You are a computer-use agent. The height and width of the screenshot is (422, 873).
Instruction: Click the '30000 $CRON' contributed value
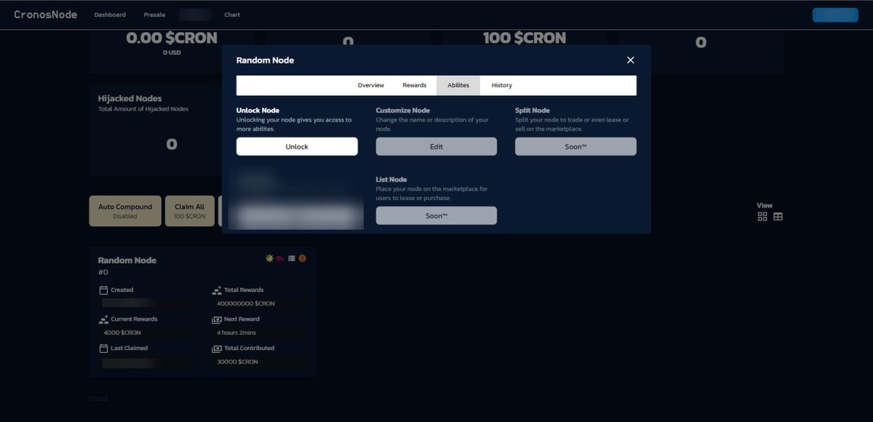[x=237, y=362]
